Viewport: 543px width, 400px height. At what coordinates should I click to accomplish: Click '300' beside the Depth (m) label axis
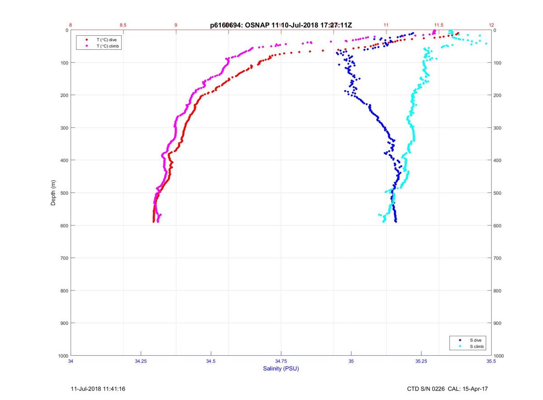pos(64,128)
